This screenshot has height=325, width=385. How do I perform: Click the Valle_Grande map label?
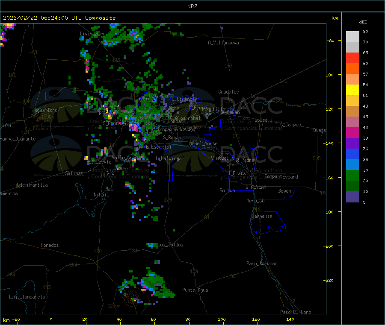tap(127, 158)
